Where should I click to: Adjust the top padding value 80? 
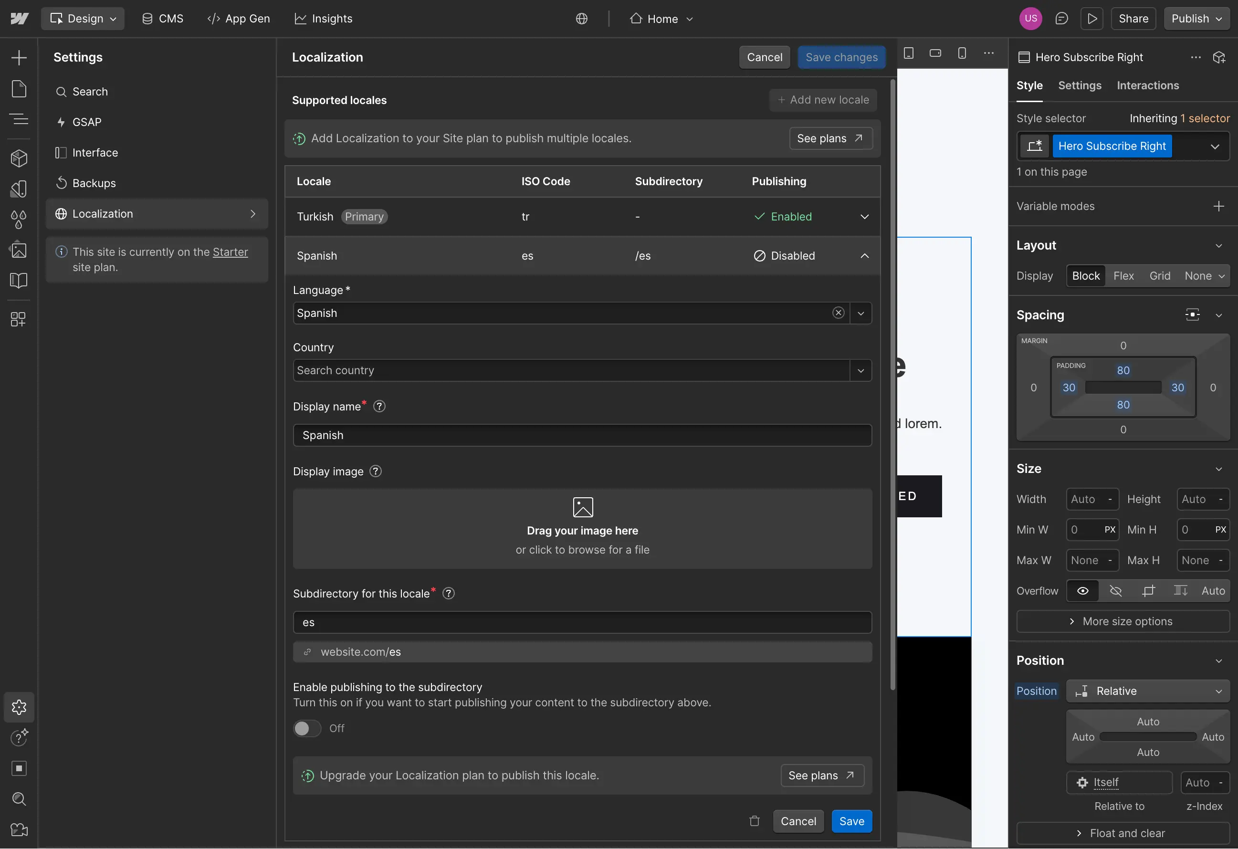pos(1123,370)
